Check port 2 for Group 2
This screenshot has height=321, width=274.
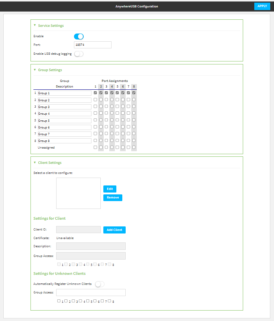pos(101,99)
